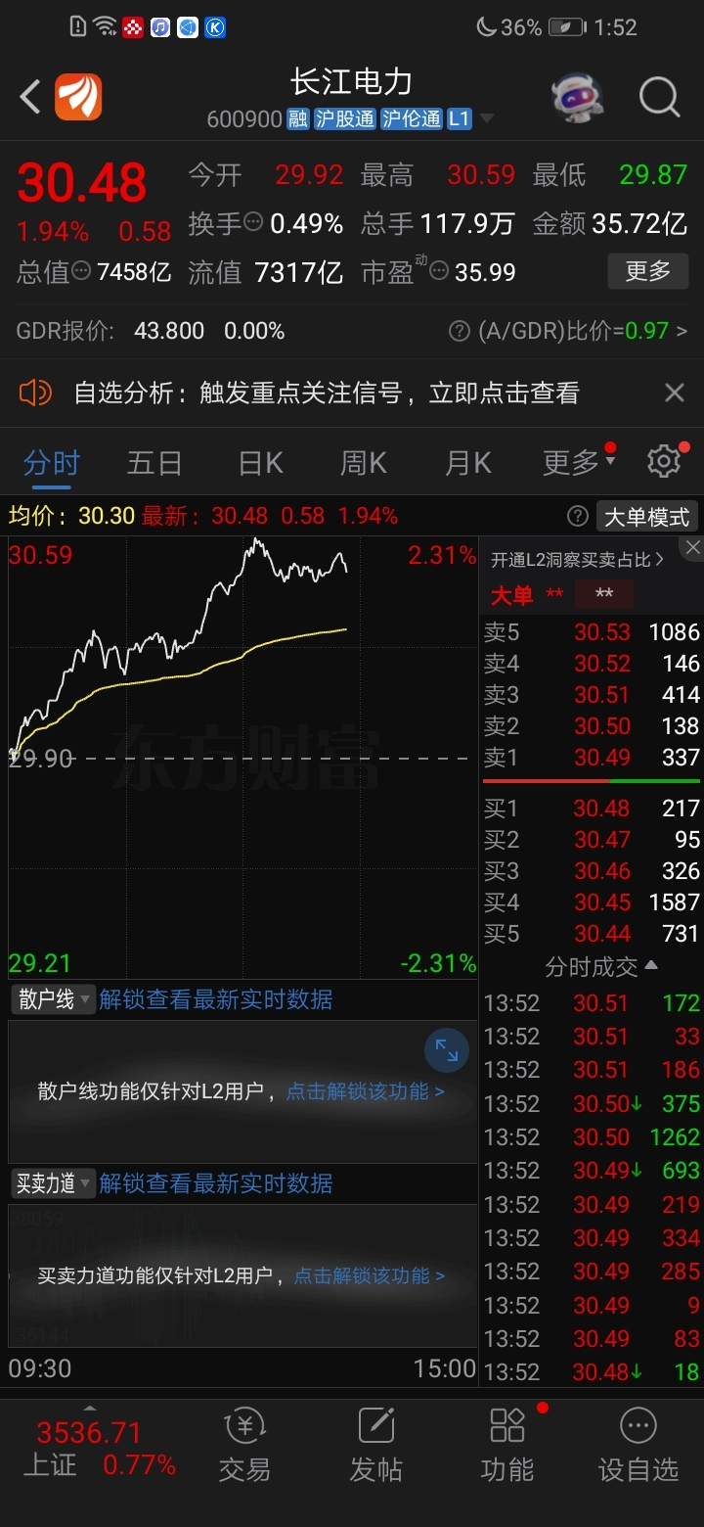Image resolution: width=704 pixels, height=1527 pixels.
Task: Open help icon beside 大单模式
Action: pyautogui.click(x=578, y=516)
